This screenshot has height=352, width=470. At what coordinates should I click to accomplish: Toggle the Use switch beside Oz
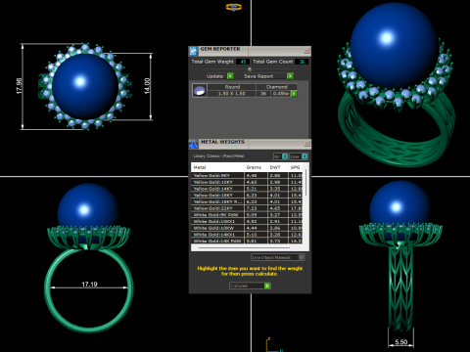click(299, 156)
